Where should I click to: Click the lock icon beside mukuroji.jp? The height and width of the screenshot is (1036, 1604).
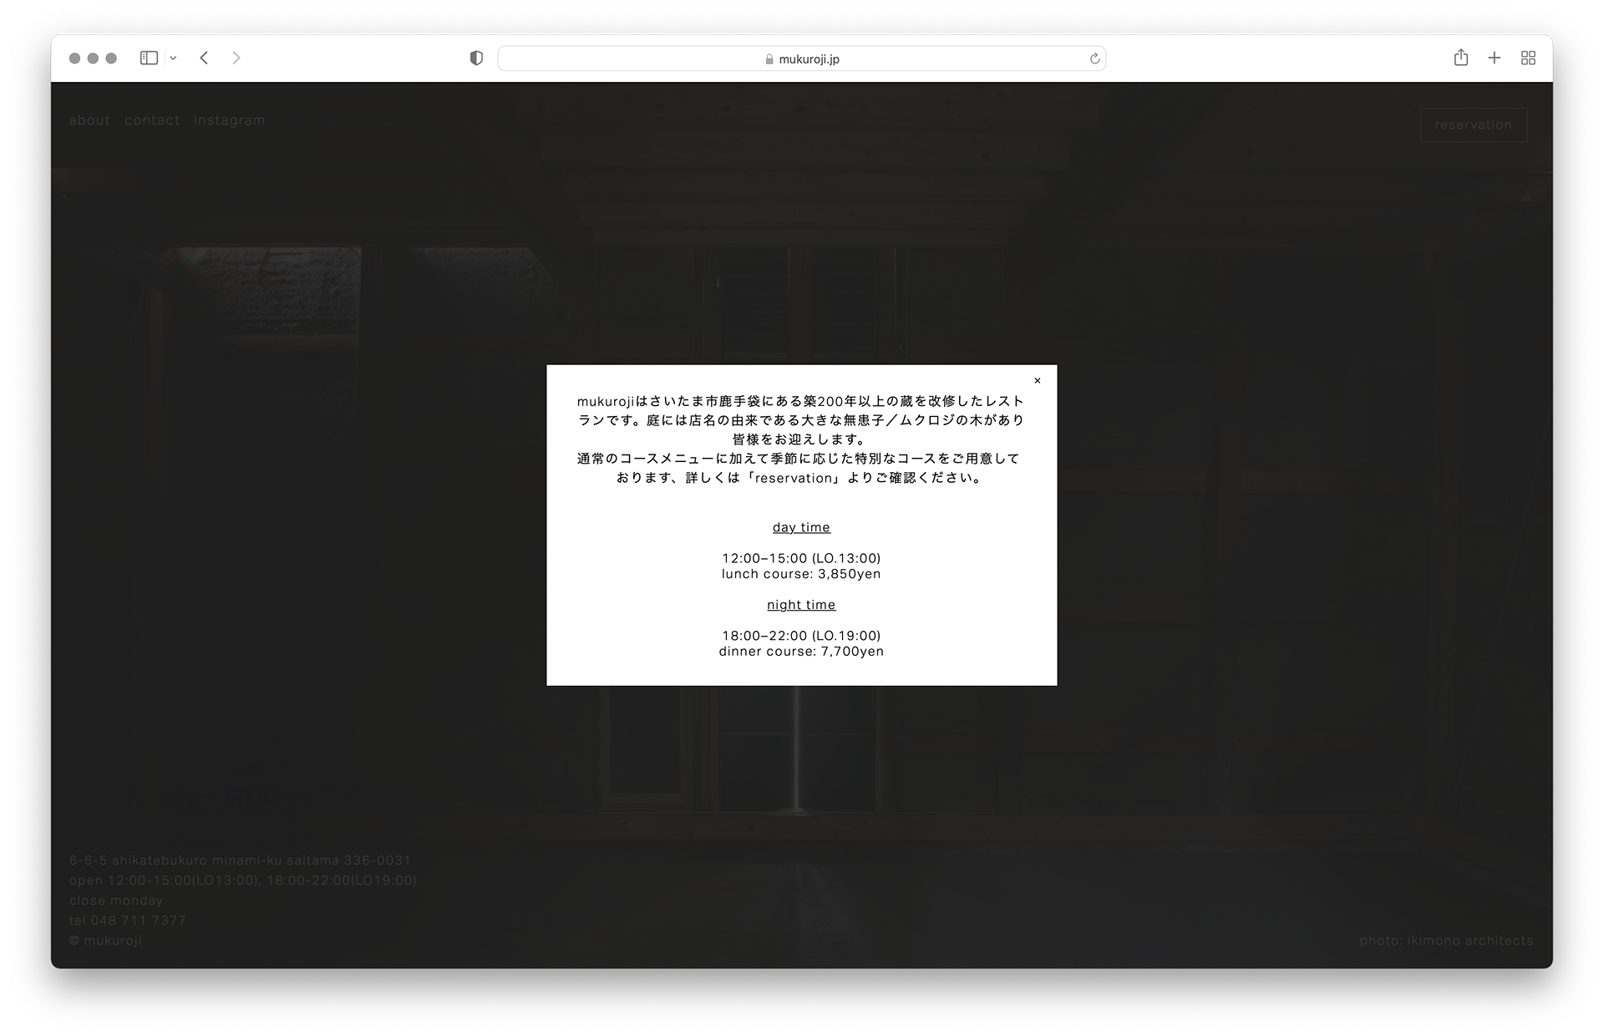(769, 59)
